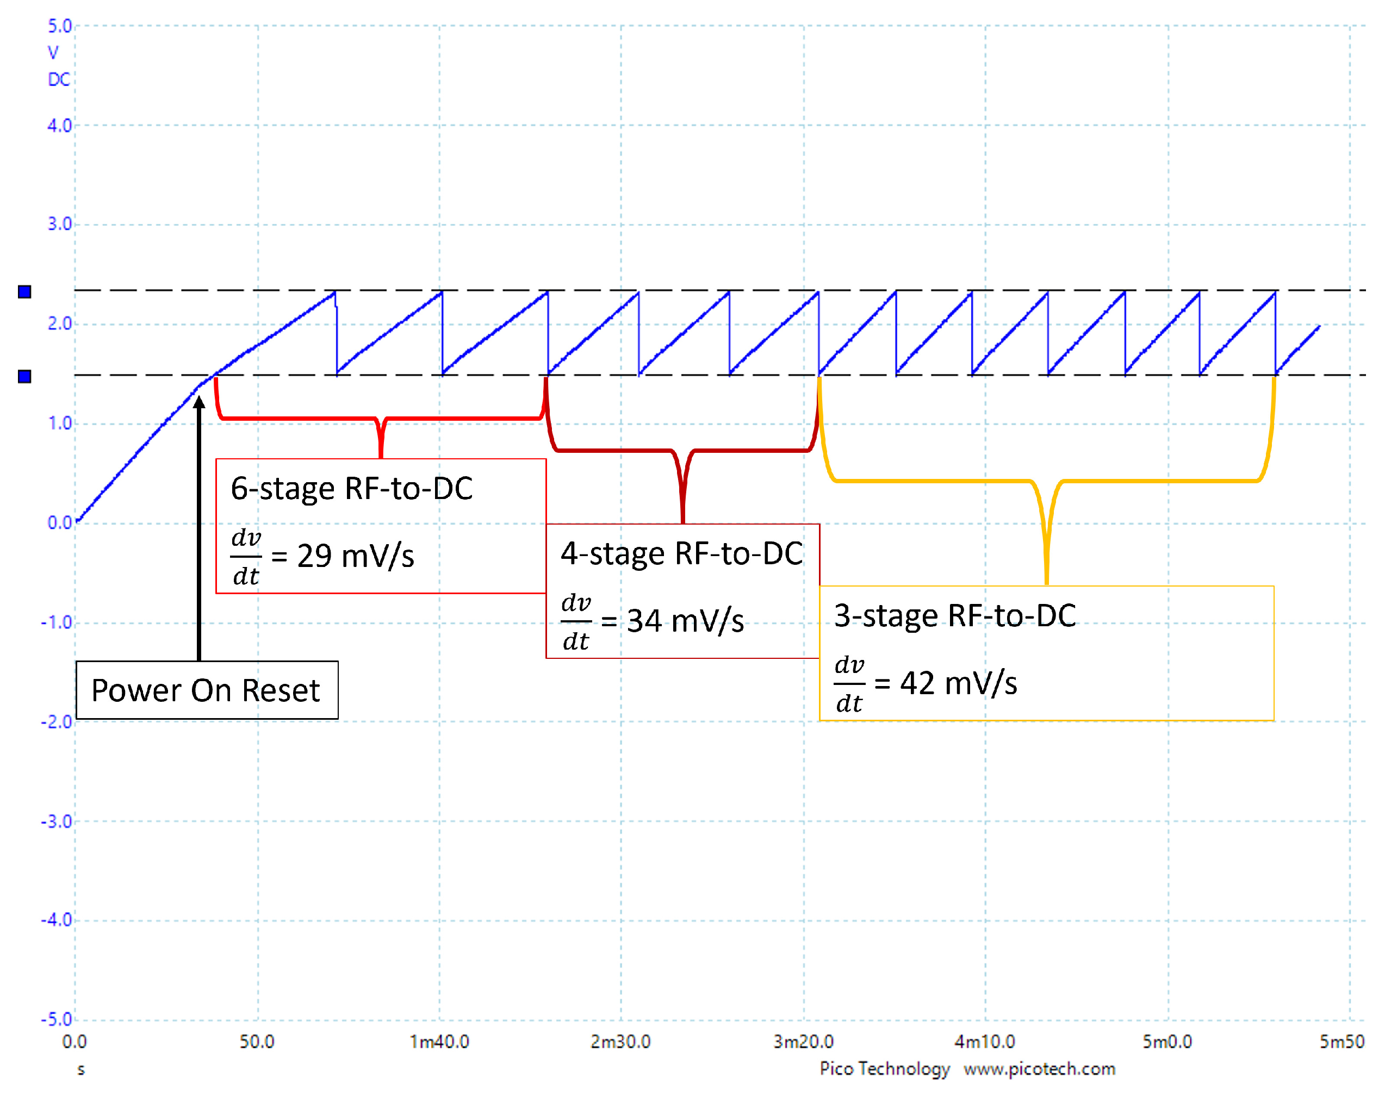Click the 5m50 time axis label
1391x1097 pixels.
(x=1342, y=1042)
